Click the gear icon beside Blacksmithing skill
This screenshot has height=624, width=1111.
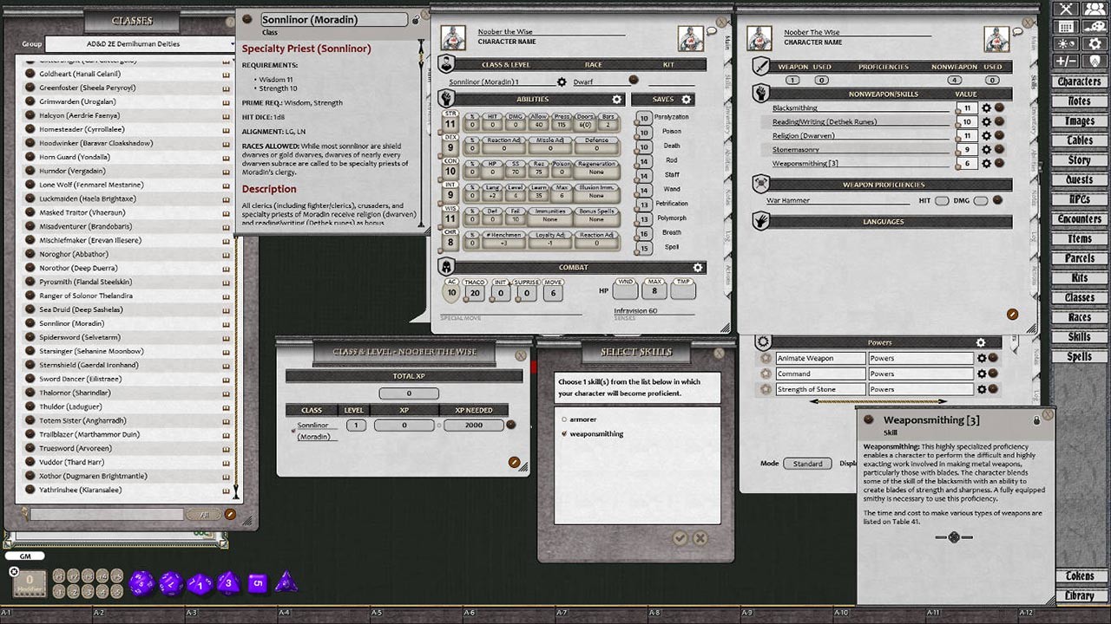point(986,108)
